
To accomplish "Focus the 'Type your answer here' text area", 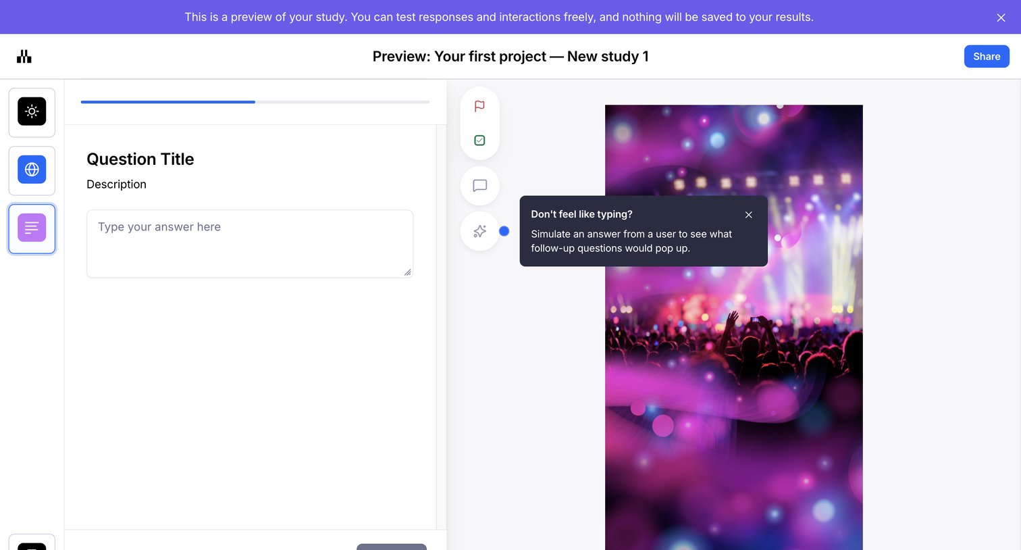I will [x=250, y=244].
